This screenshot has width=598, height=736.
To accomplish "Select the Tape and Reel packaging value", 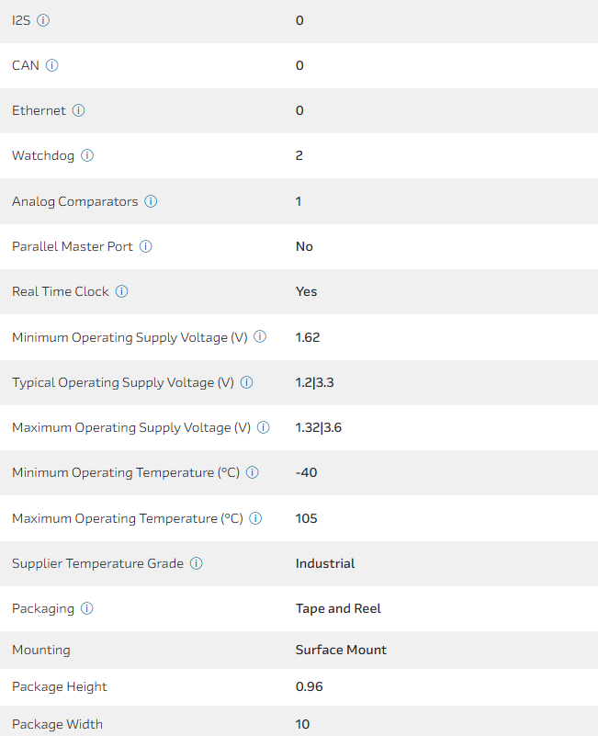I will coord(338,608).
